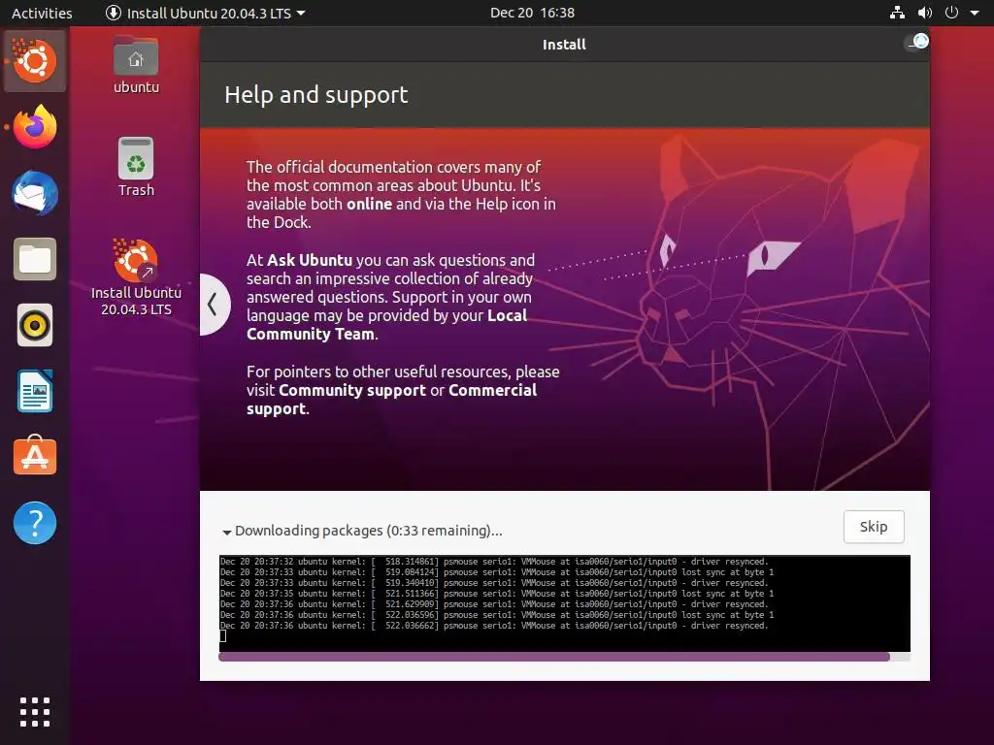The height and width of the screenshot is (745, 994).
Task: Select Install Ubuntu 20.04.3 LTS desktop shortcut
Action: 136,276
